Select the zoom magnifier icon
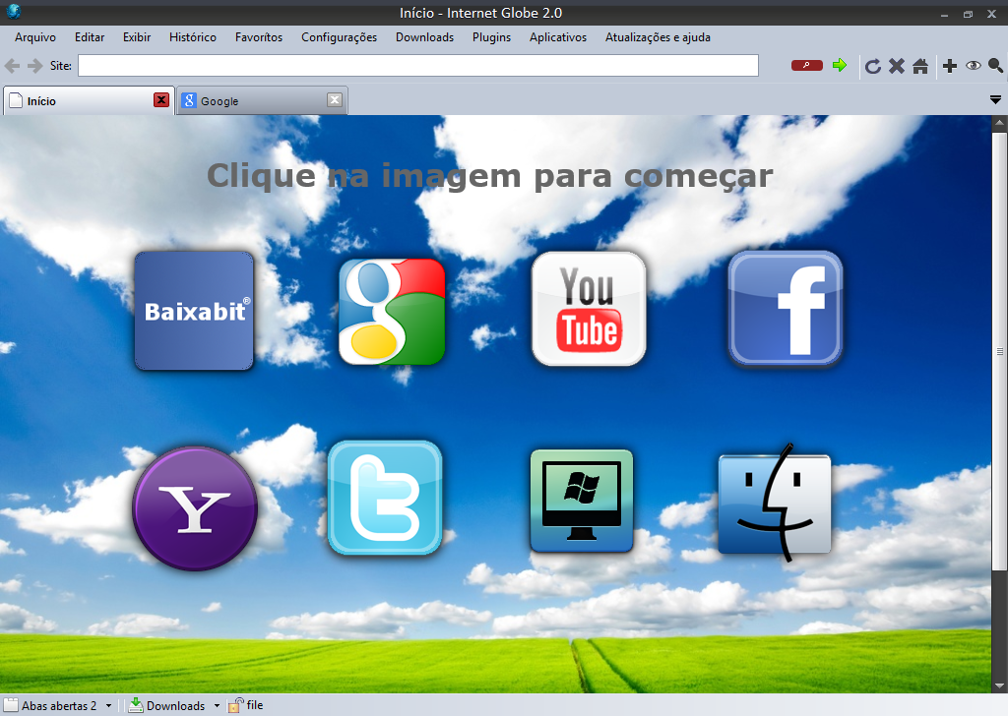 pos(994,66)
